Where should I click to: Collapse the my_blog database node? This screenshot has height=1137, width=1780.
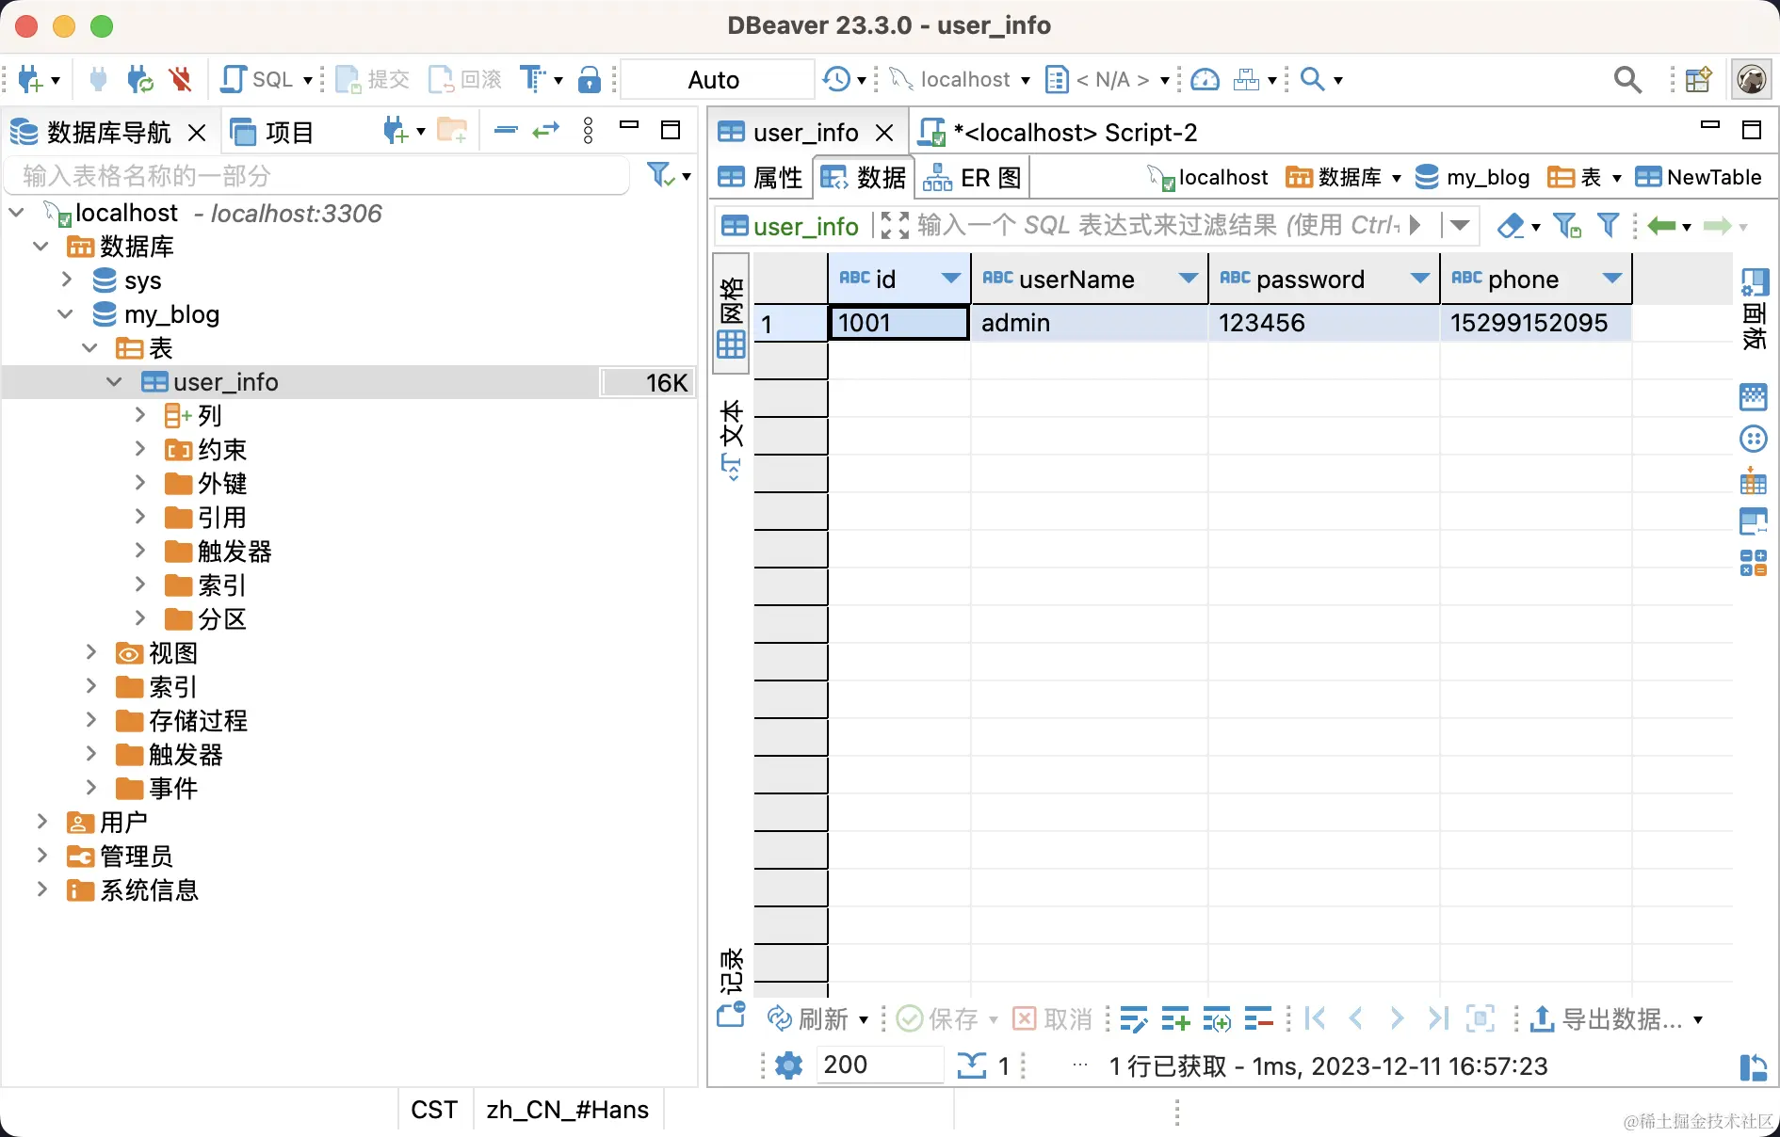66,314
